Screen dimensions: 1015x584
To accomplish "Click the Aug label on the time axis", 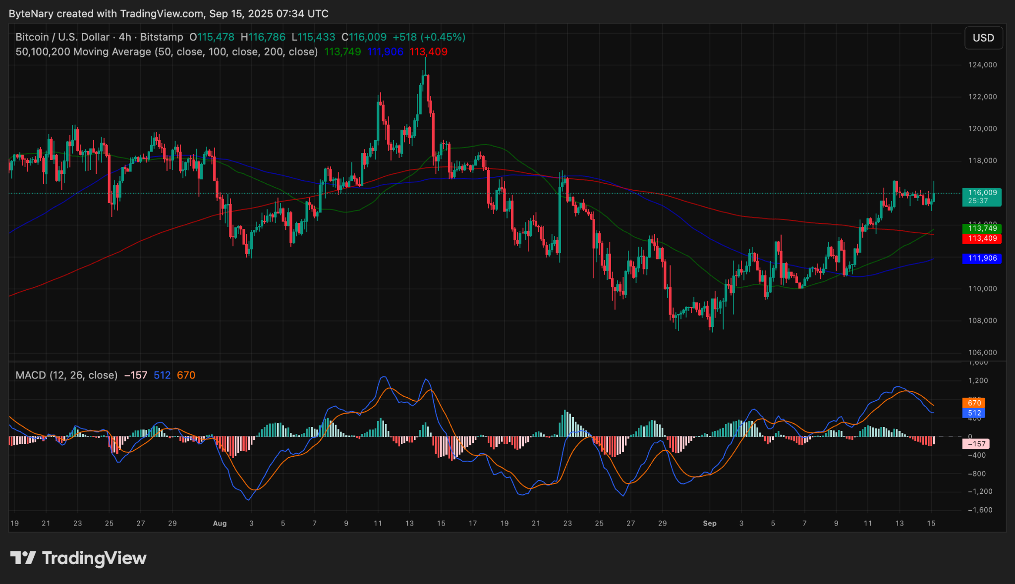I will click(x=220, y=524).
